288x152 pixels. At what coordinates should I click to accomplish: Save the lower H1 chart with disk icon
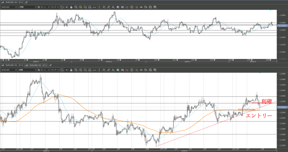(155, 70)
